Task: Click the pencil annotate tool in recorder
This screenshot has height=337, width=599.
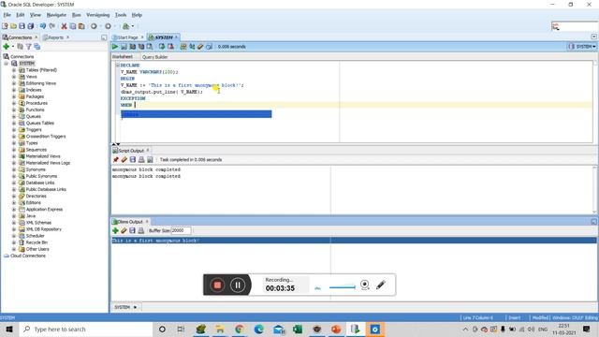Action: 381,285
